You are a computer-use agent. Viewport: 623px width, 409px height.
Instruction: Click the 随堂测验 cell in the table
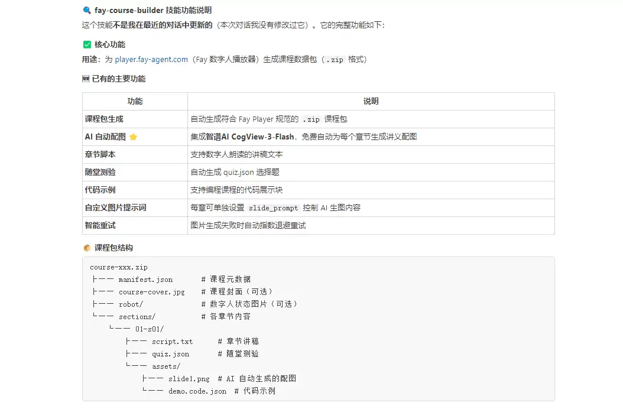click(100, 172)
